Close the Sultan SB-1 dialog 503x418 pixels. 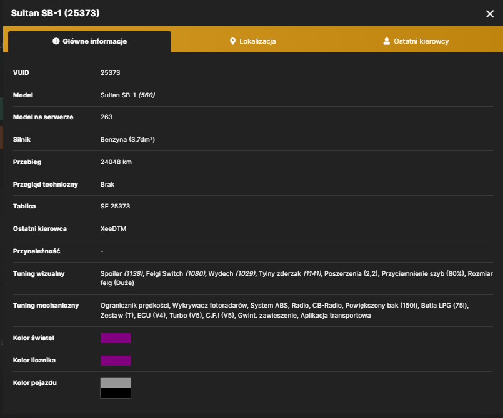pos(489,14)
